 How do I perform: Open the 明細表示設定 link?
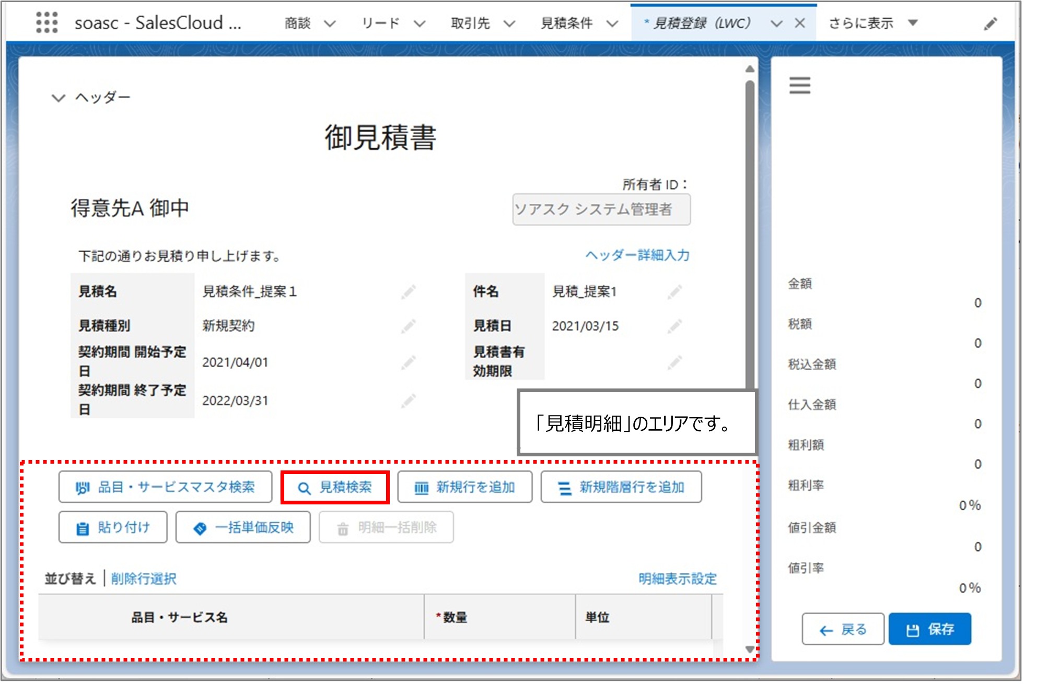pyautogui.click(x=677, y=578)
